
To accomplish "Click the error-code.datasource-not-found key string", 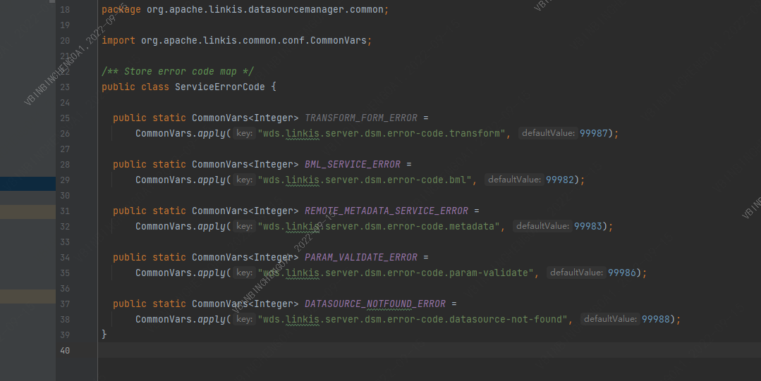I will (413, 320).
